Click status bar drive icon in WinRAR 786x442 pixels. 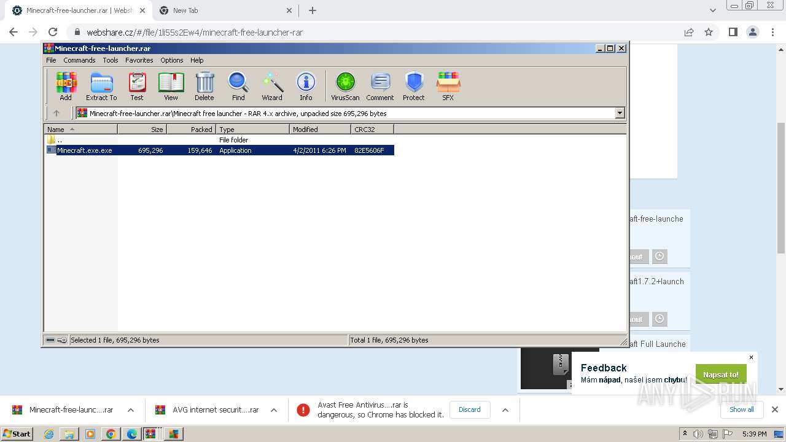pyautogui.click(x=50, y=340)
